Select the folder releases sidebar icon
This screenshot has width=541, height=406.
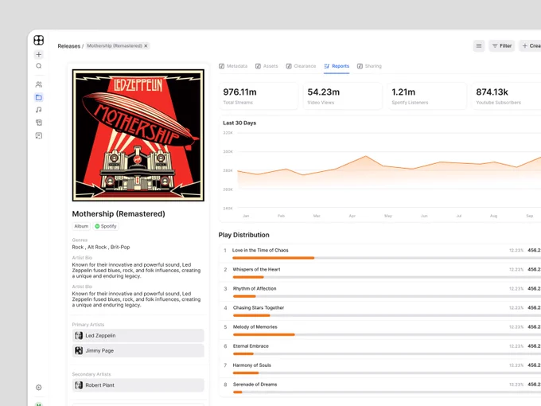(x=39, y=97)
